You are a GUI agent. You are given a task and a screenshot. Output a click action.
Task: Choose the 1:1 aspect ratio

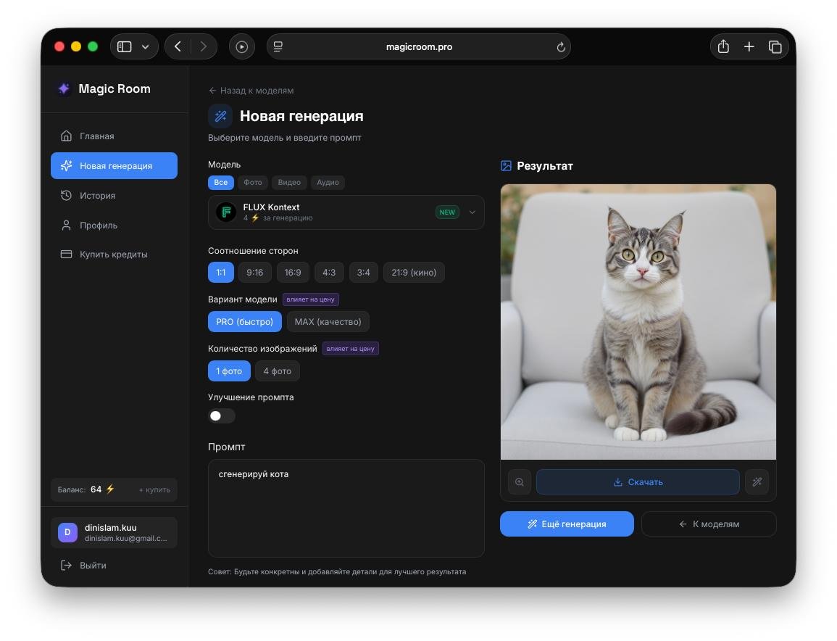[220, 273]
